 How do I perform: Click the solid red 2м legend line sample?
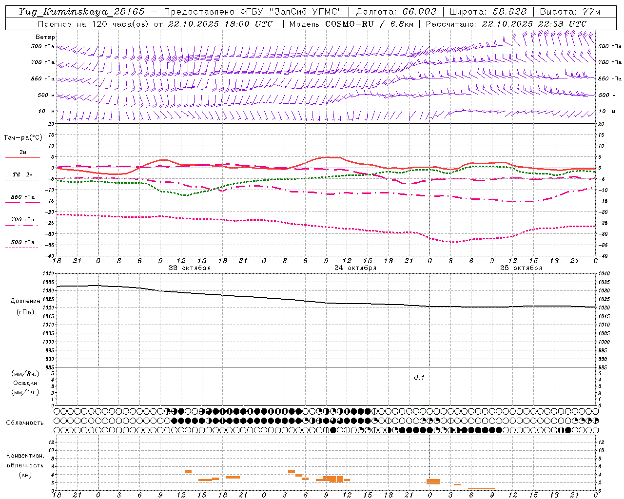22,158
